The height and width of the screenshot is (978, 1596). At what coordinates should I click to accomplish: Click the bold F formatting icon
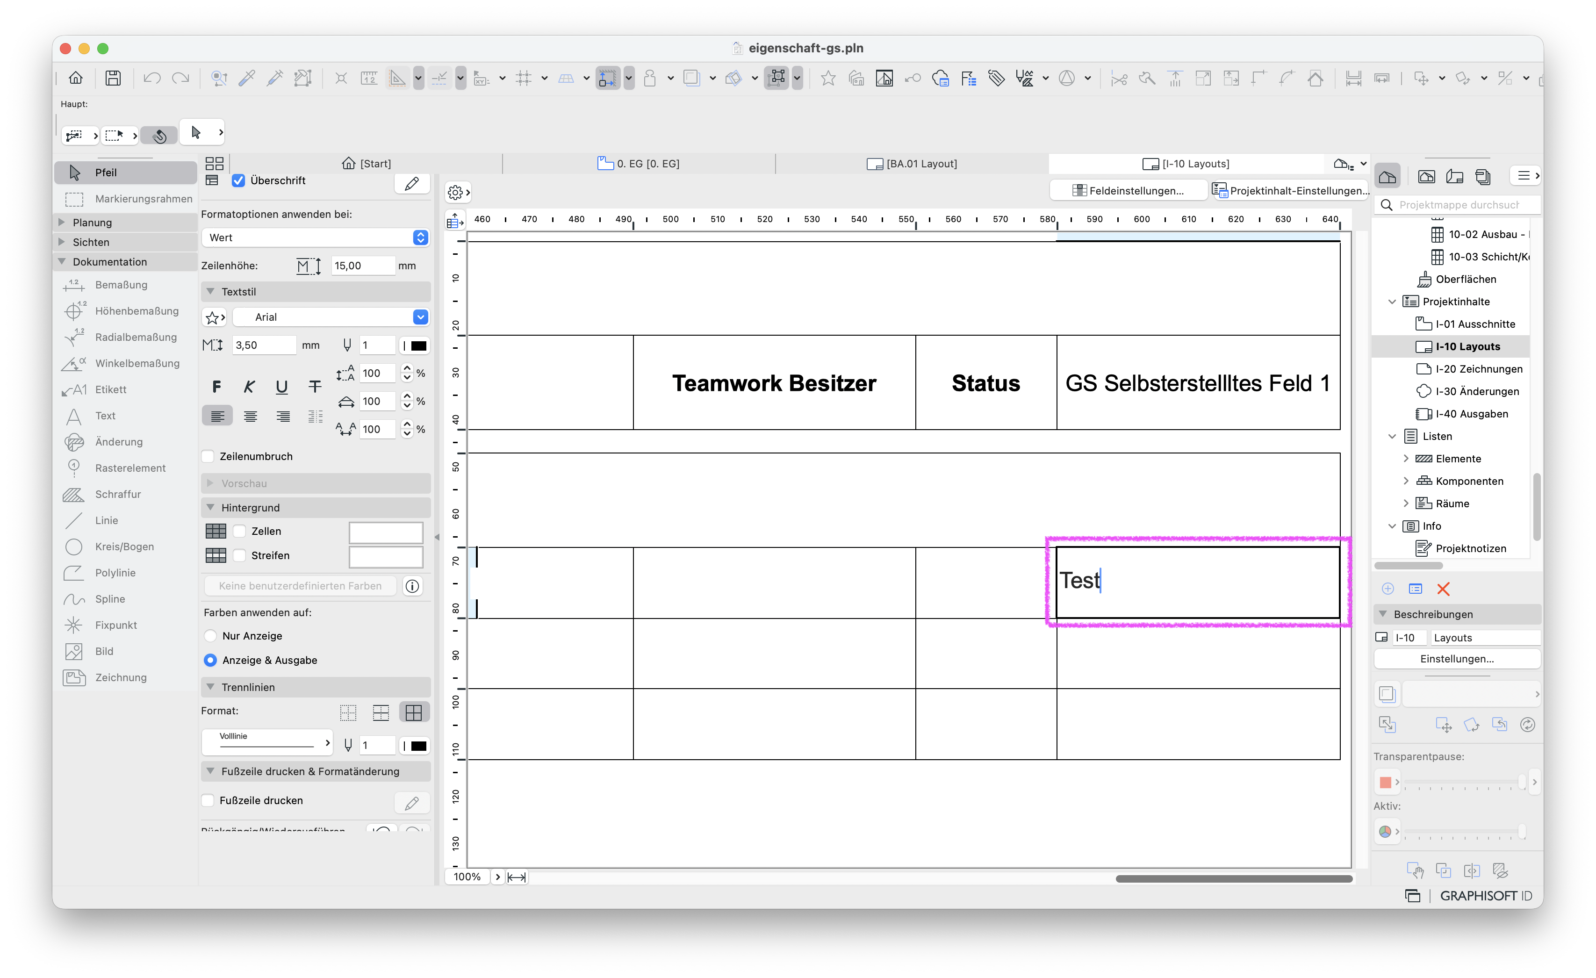click(216, 387)
